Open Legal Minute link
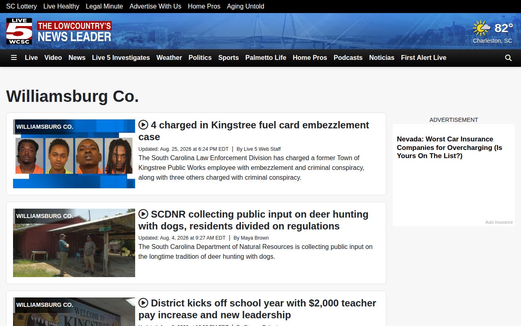Image resolution: width=521 pixels, height=326 pixels. 104,7
